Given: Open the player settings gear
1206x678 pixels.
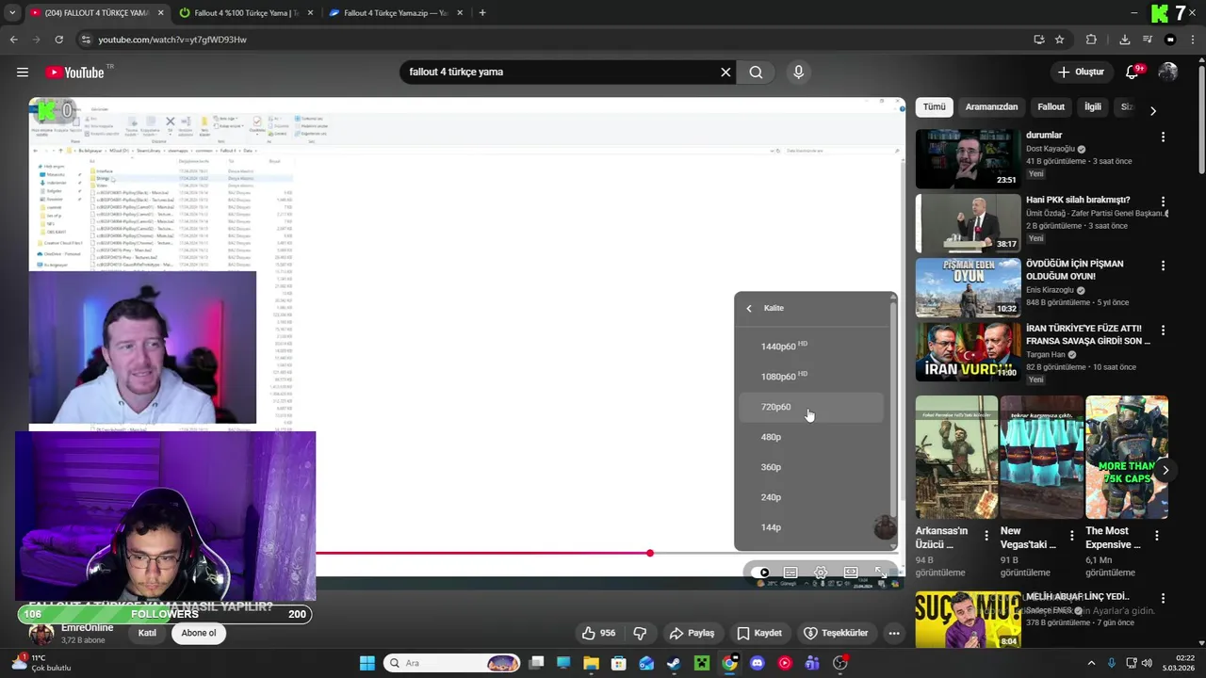Looking at the screenshot, I should click(821, 573).
